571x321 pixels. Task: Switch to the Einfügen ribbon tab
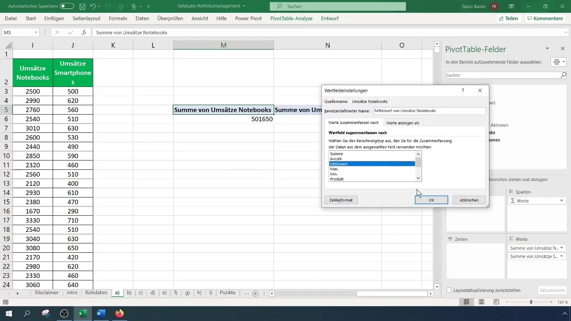[x=54, y=19]
